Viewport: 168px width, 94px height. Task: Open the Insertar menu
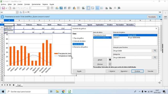(20, 4)
